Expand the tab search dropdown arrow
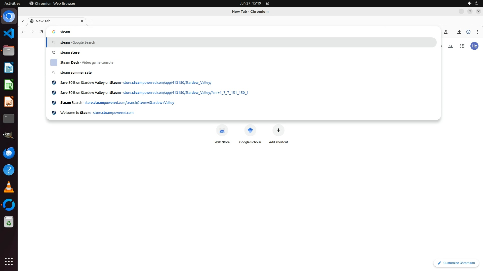Screen dimensions: 483x271 [x=23, y=21]
